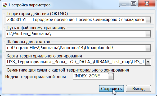Open INDEX_ZONE semantic selection button
157x96 pixels.
point(110,76)
